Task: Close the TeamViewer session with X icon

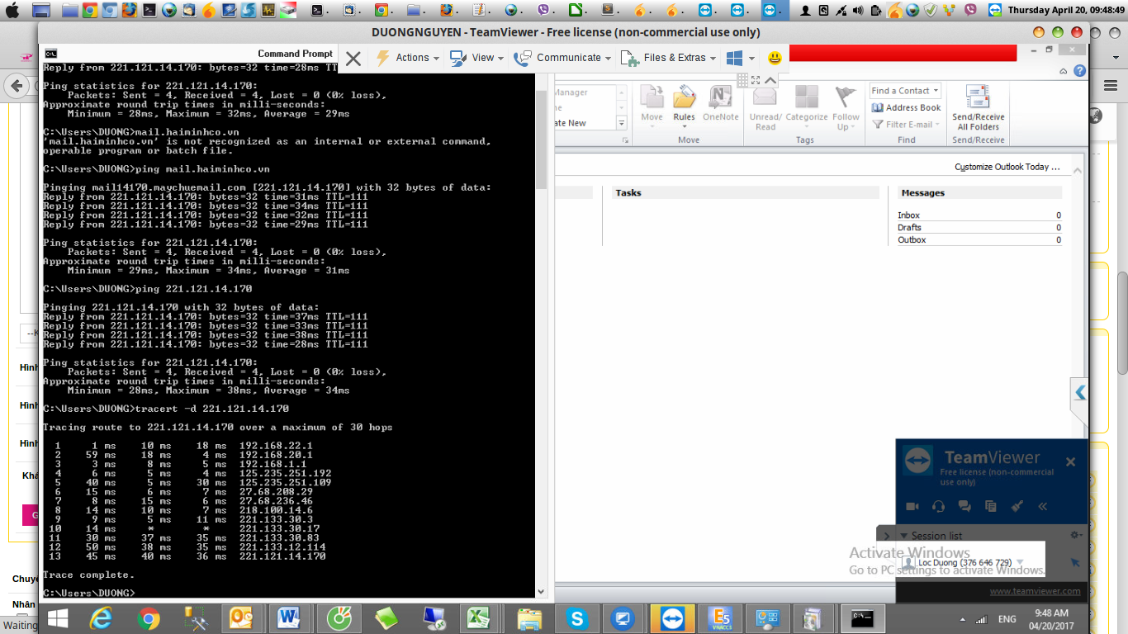Action: click(353, 59)
